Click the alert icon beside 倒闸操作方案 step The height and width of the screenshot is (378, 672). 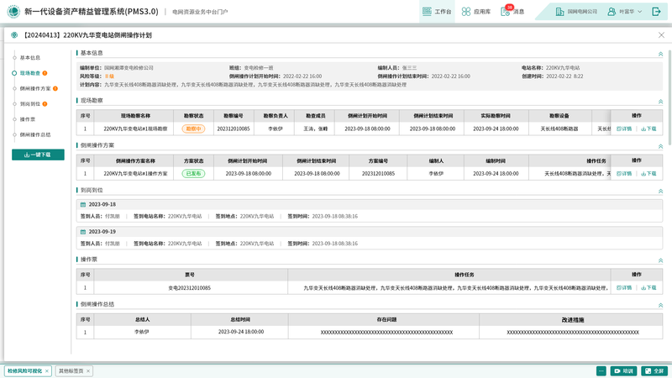(x=55, y=88)
